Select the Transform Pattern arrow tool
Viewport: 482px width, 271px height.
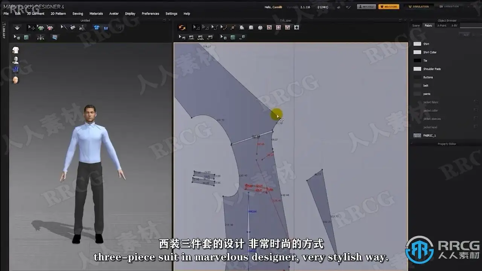tap(196, 27)
